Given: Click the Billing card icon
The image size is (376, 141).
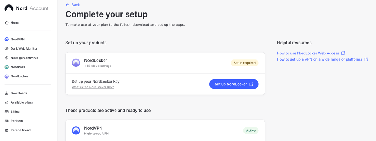Looking at the screenshot, I should pos(7,112).
